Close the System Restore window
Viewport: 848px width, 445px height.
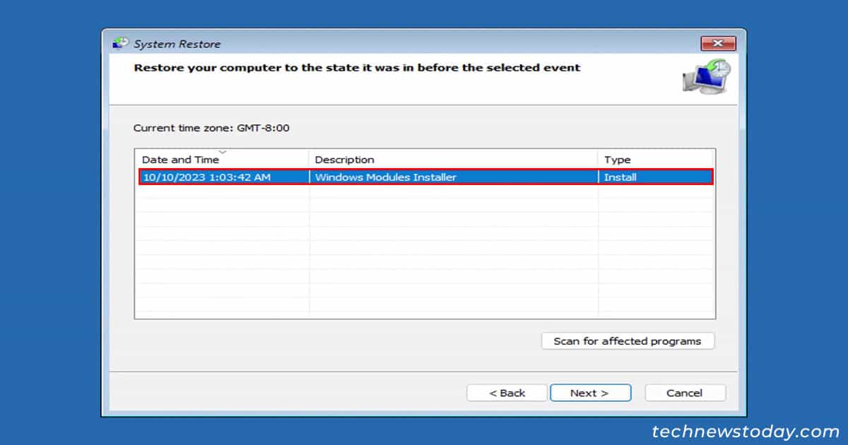tap(718, 44)
